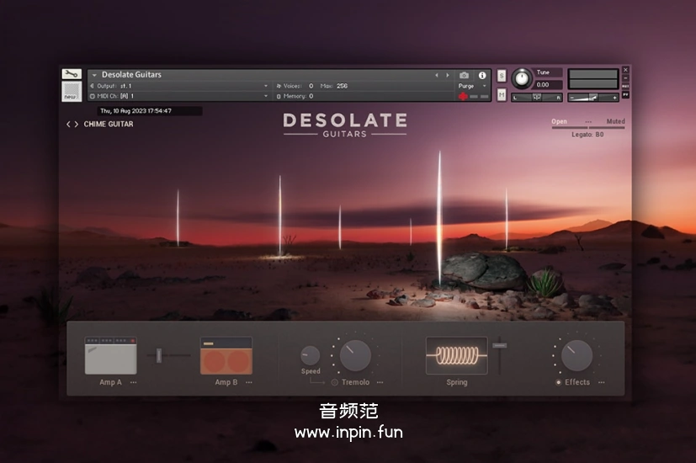Click the Legato: B0 key label

(x=587, y=135)
